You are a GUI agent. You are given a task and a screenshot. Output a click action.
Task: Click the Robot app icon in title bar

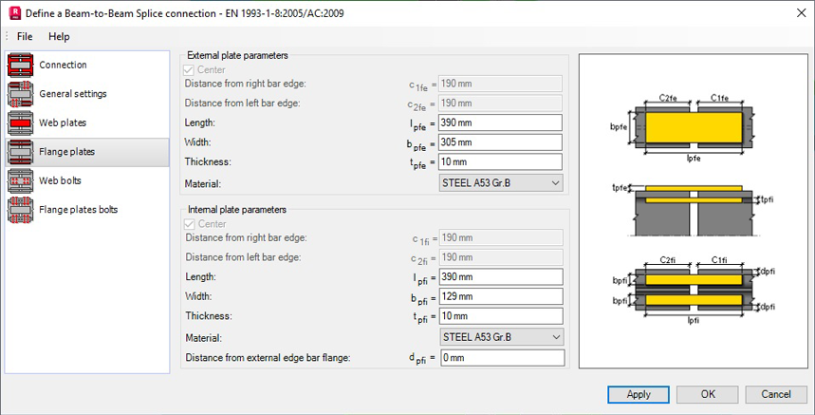click(x=15, y=12)
